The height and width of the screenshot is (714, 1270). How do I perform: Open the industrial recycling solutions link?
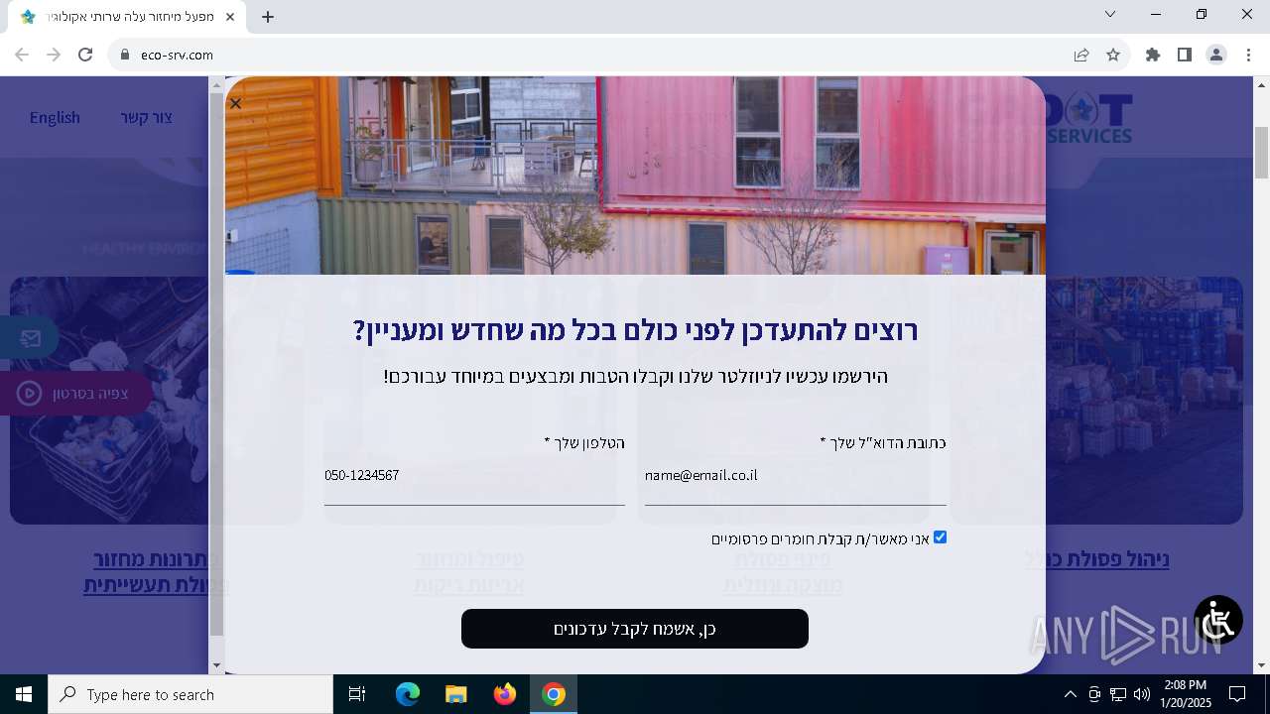pos(154,572)
